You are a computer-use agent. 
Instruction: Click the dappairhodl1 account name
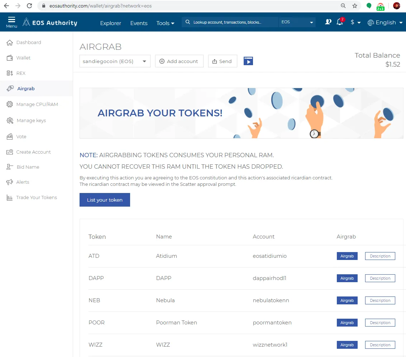[269, 278]
